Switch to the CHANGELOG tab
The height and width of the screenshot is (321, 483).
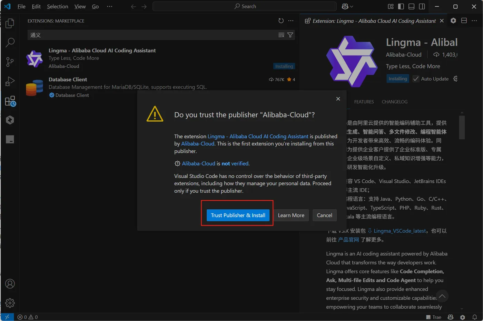(x=395, y=102)
